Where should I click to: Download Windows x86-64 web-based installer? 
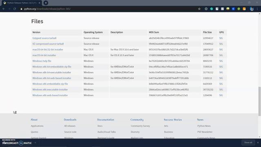[x=52, y=78]
